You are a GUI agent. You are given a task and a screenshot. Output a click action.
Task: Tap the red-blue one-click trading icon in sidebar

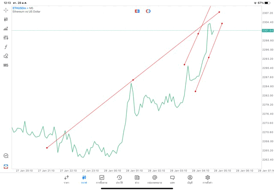tap(6, 166)
